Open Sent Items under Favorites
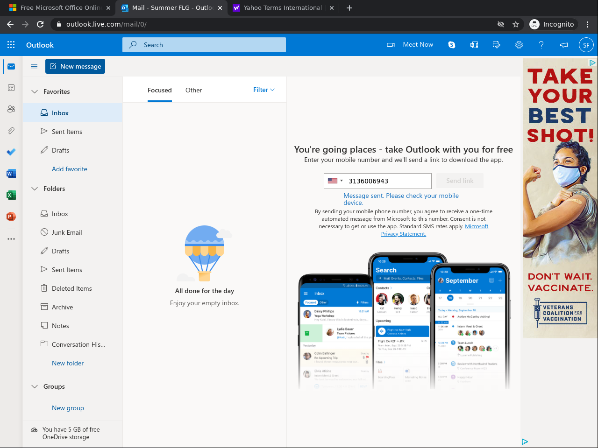 click(72, 132)
